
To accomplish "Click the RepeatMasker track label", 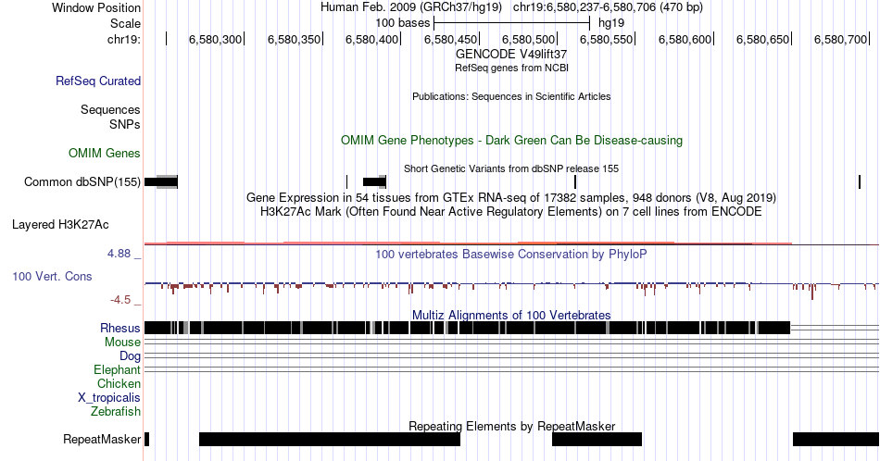I will [x=102, y=439].
